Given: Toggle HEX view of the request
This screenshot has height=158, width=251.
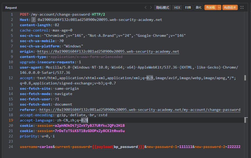Looking at the screenshot, I should click(x=177, y=8).
